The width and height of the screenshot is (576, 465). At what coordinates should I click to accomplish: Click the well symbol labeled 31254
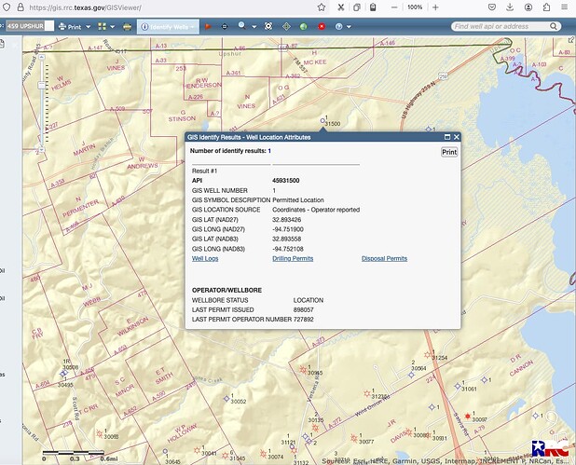(427, 355)
